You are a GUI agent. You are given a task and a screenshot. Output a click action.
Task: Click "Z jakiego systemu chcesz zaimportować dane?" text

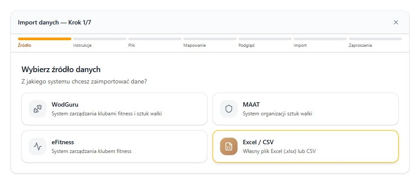click(84, 81)
